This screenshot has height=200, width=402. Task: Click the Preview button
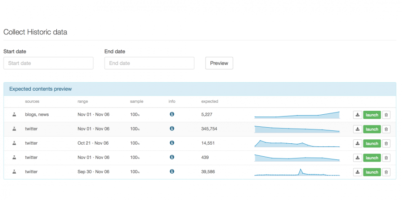(x=219, y=63)
